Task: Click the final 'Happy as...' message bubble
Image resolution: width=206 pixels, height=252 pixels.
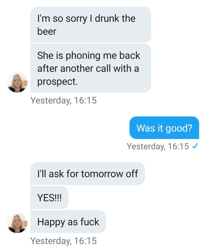Action: [68, 222]
